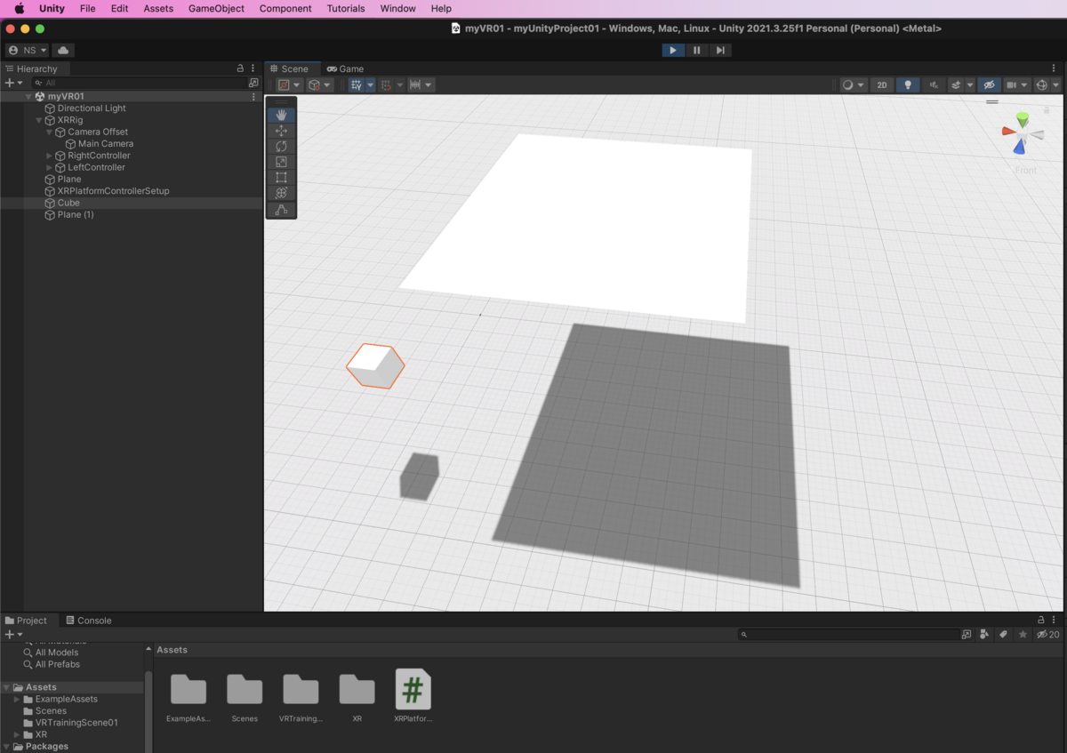Switch to the Scene tab
1067x753 pixels.
(x=290, y=68)
